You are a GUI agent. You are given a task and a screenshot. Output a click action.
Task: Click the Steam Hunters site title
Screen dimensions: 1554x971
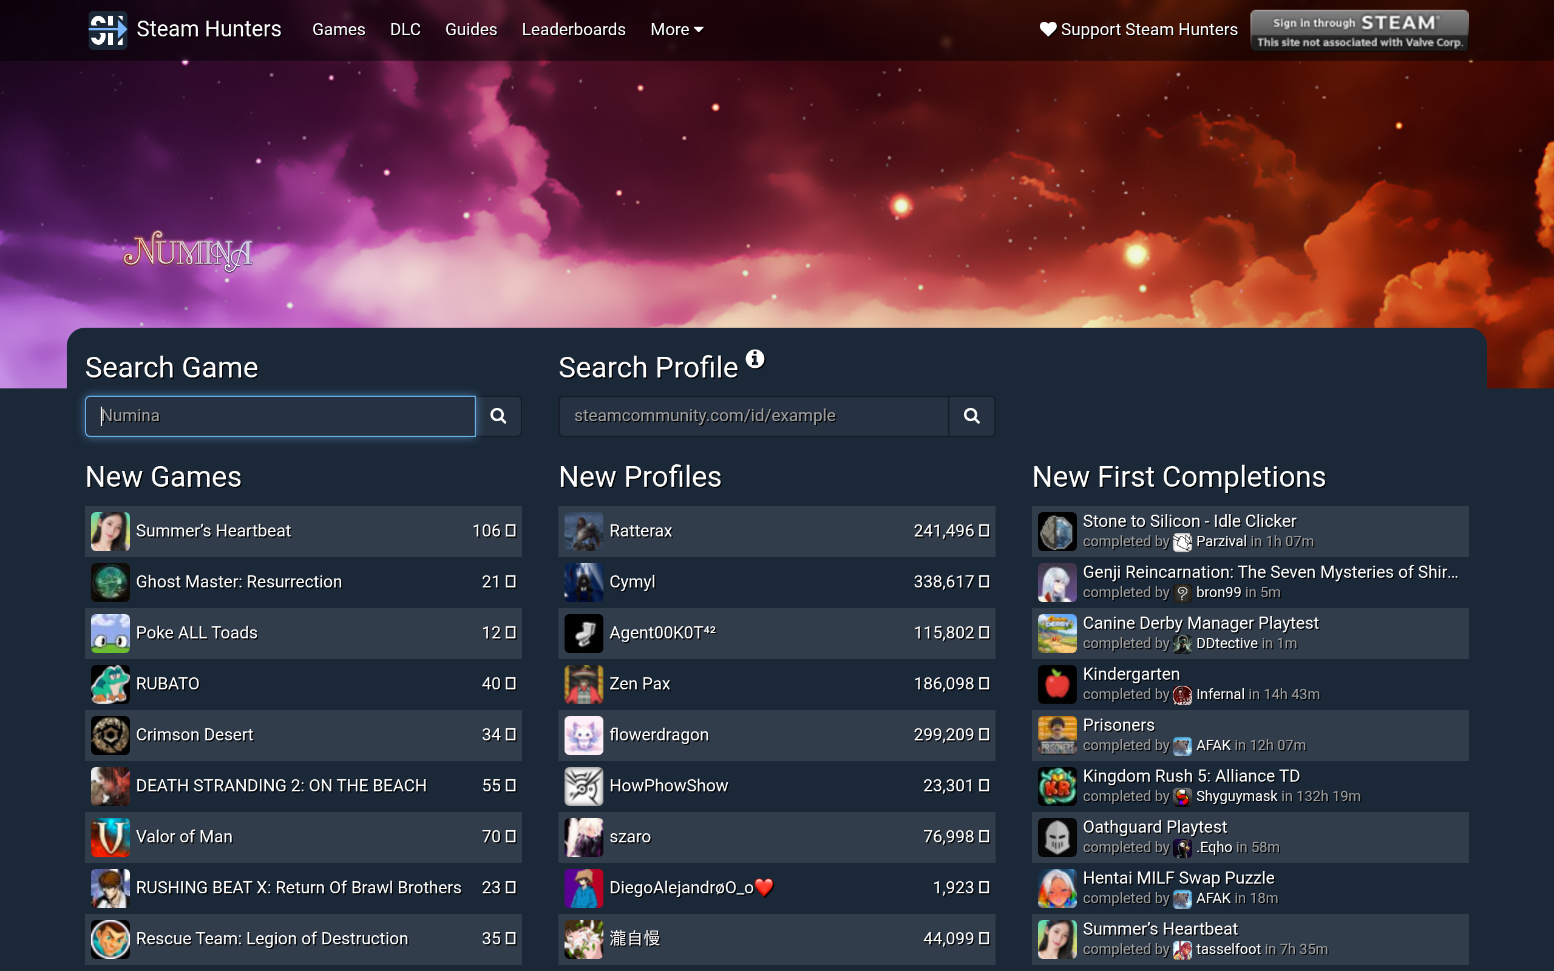pos(209,30)
